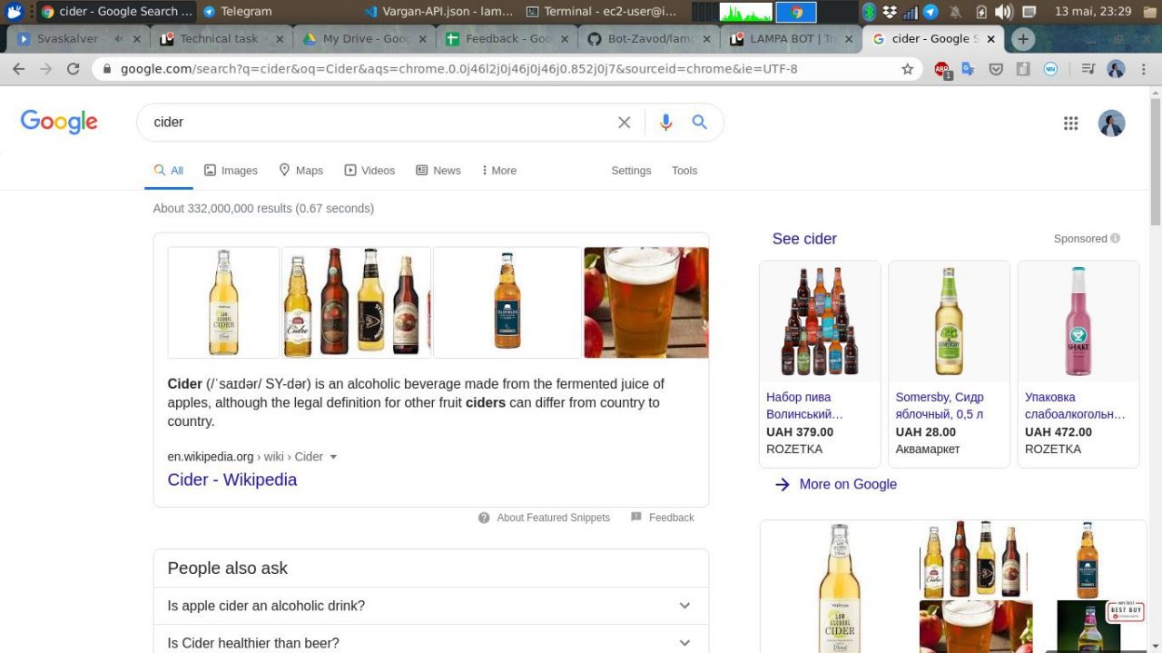Open the VPN extension icon
The height and width of the screenshot is (653, 1162).
[1050, 69]
